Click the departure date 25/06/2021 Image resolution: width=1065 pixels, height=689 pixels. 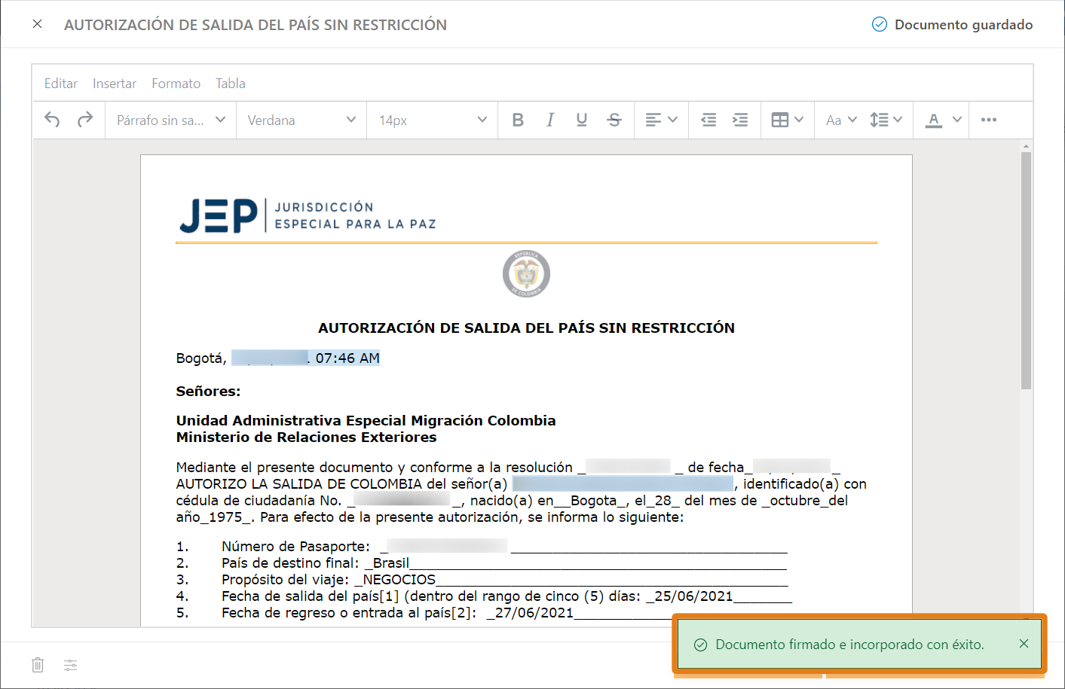point(693,596)
